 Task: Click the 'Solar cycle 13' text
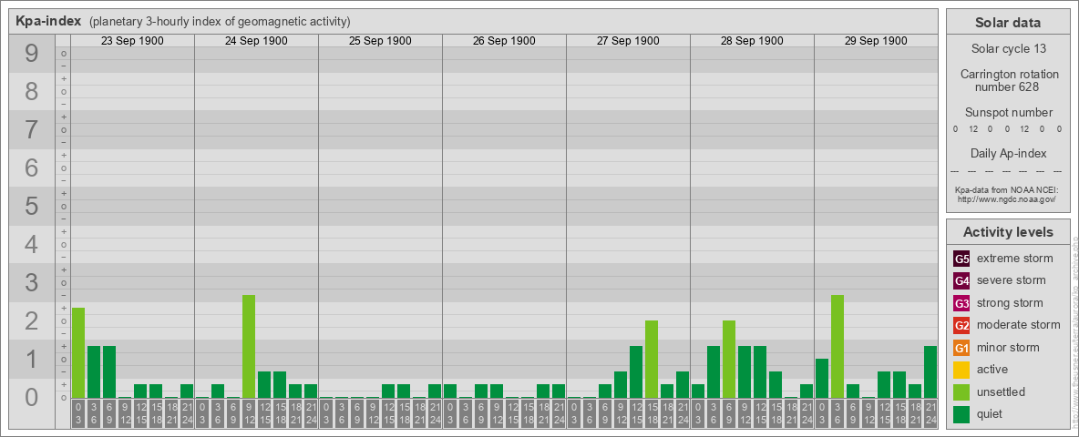pos(1007,49)
